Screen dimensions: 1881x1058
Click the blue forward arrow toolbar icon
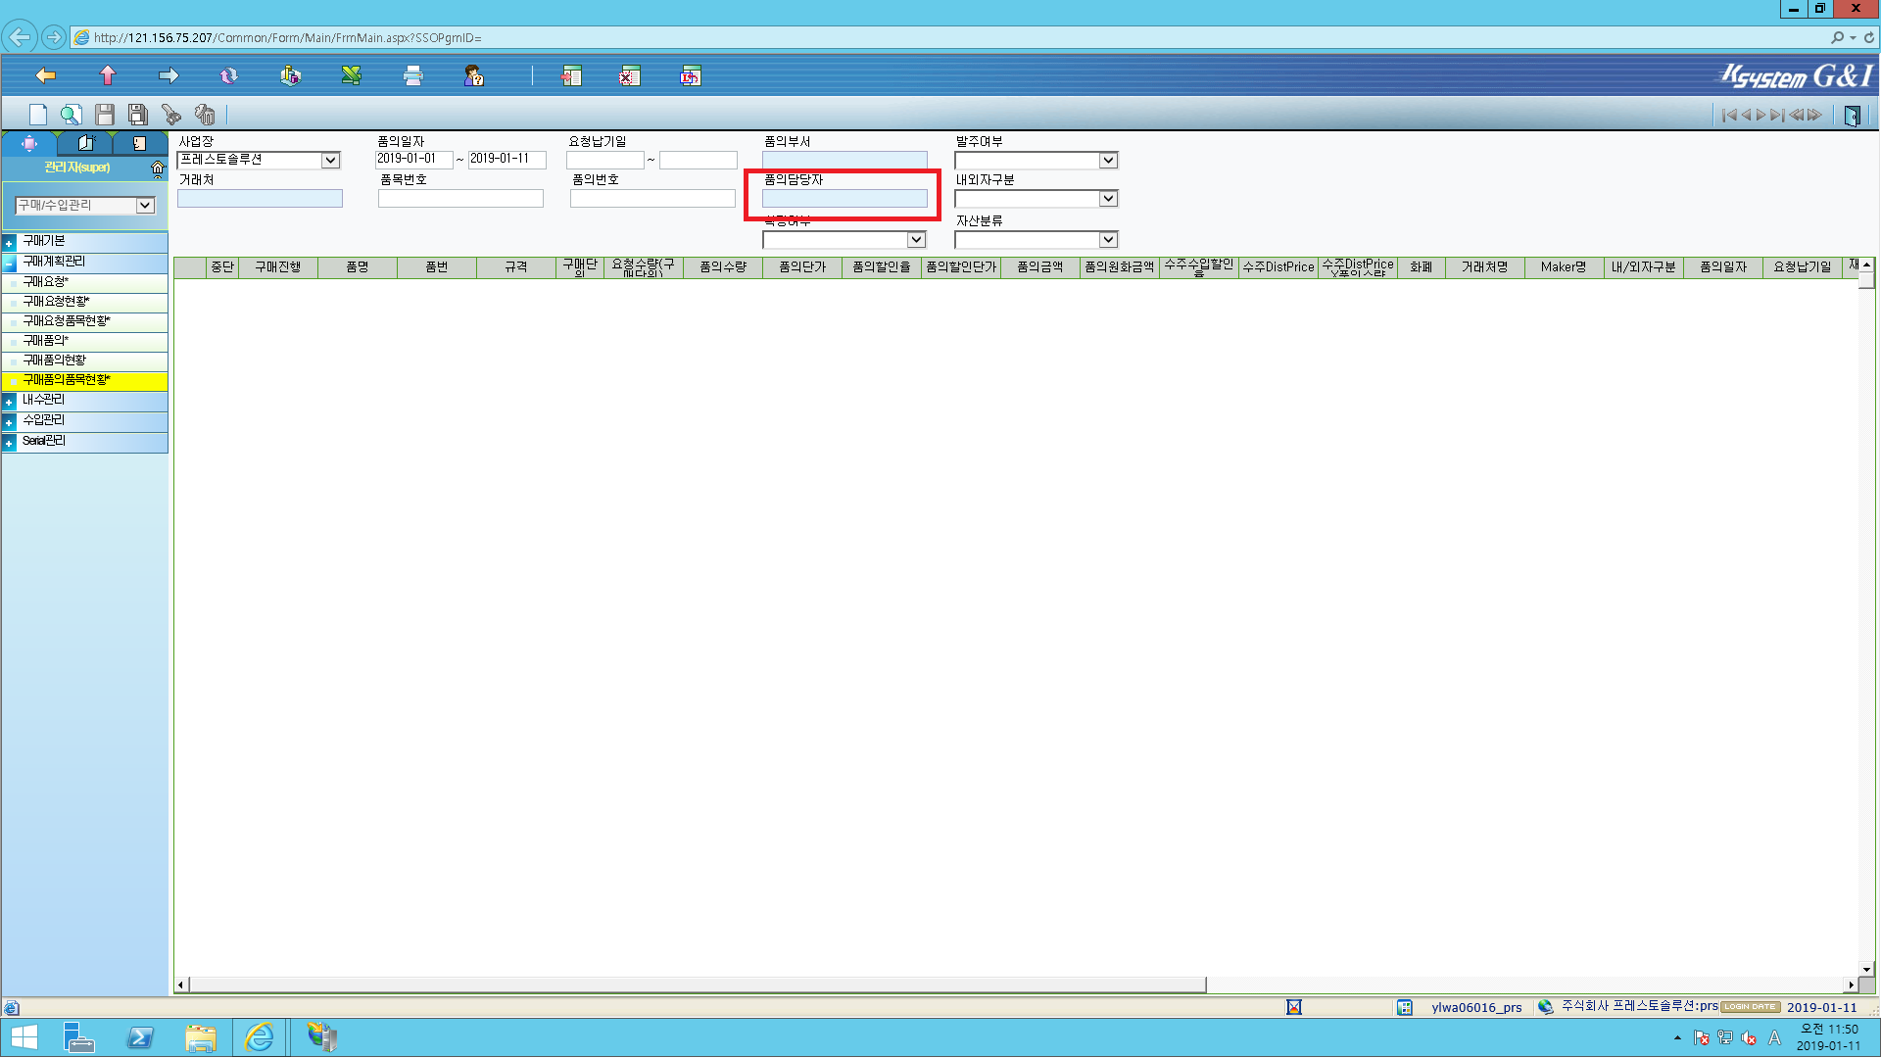point(169,75)
